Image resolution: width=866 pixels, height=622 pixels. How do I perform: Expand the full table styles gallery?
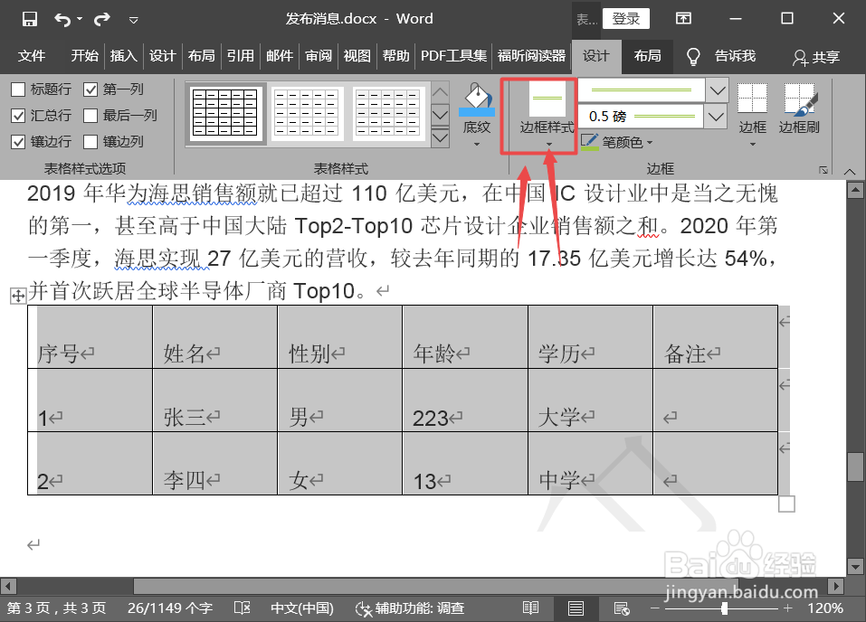pyautogui.click(x=440, y=137)
